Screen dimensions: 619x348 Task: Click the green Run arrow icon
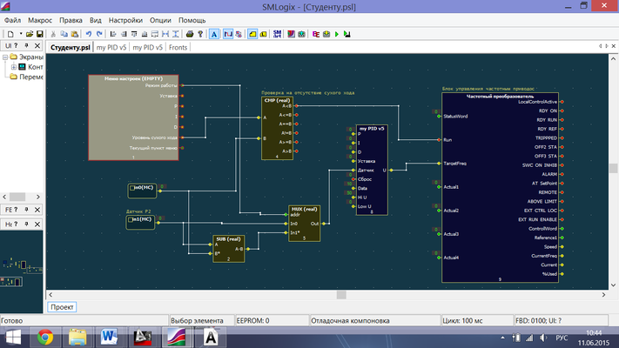(337, 34)
